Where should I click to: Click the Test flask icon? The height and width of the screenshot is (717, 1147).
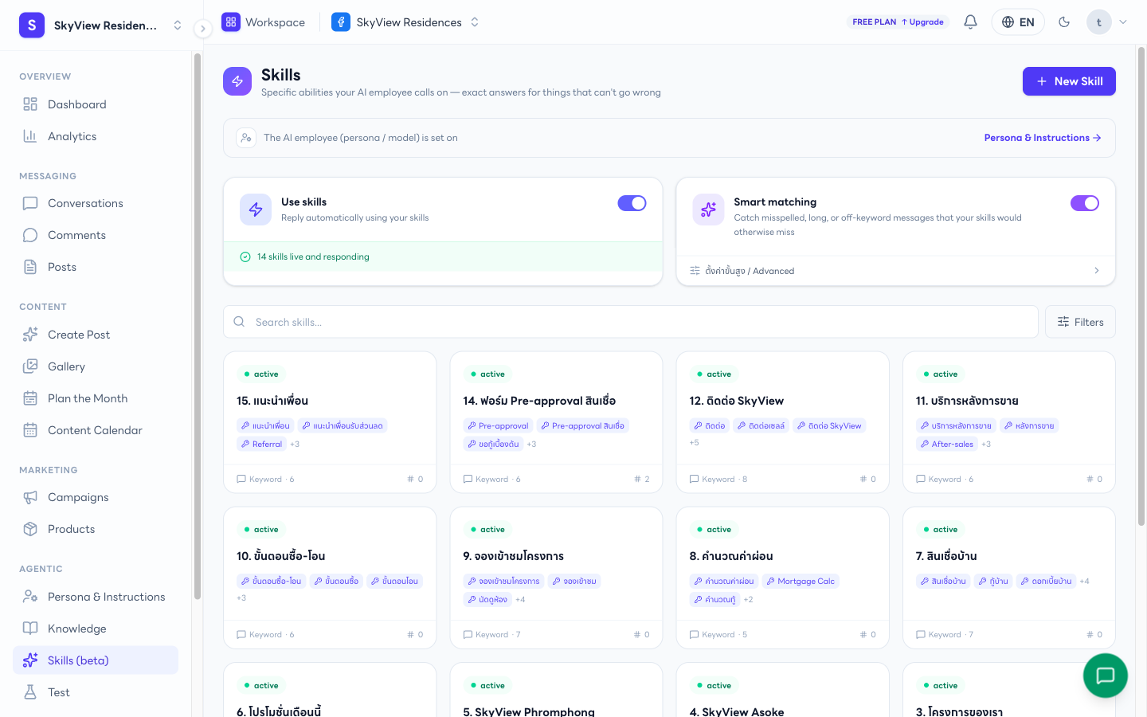30,692
